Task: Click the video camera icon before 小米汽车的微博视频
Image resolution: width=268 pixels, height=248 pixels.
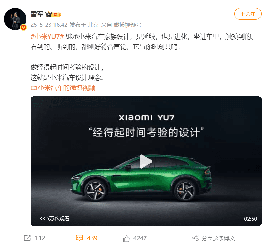Action: pyautogui.click(x=34, y=88)
